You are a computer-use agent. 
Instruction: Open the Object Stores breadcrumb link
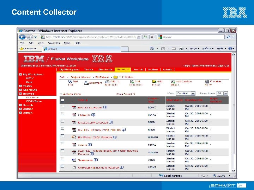[x=80, y=77]
